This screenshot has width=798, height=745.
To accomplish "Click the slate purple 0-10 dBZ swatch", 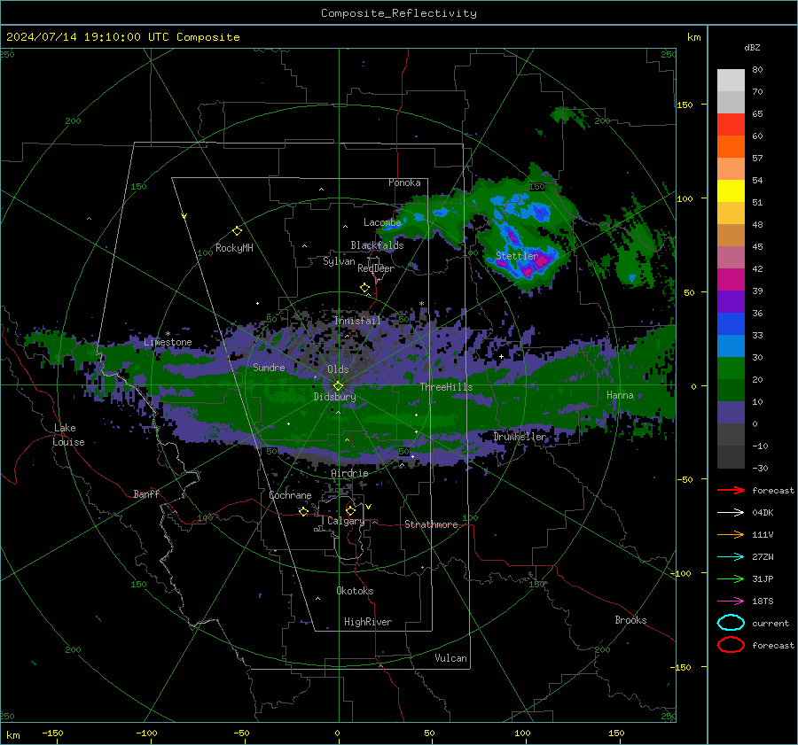I will click(x=731, y=413).
